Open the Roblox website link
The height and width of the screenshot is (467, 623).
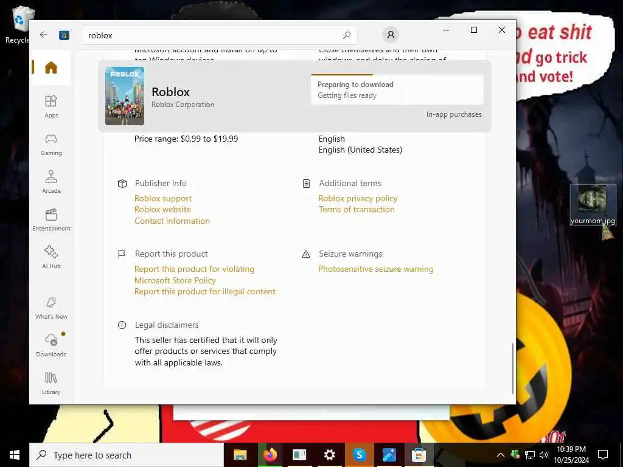tap(162, 209)
